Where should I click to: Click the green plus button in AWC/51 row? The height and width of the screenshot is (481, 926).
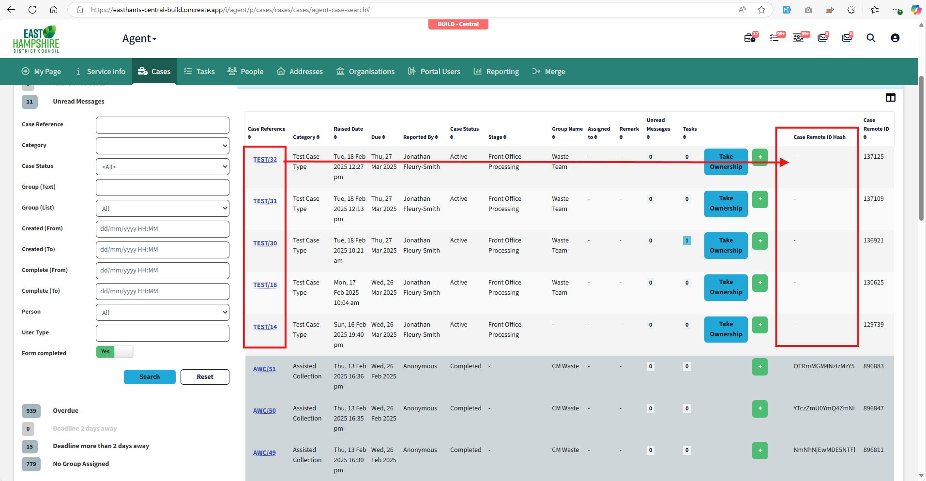click(760, 367)
